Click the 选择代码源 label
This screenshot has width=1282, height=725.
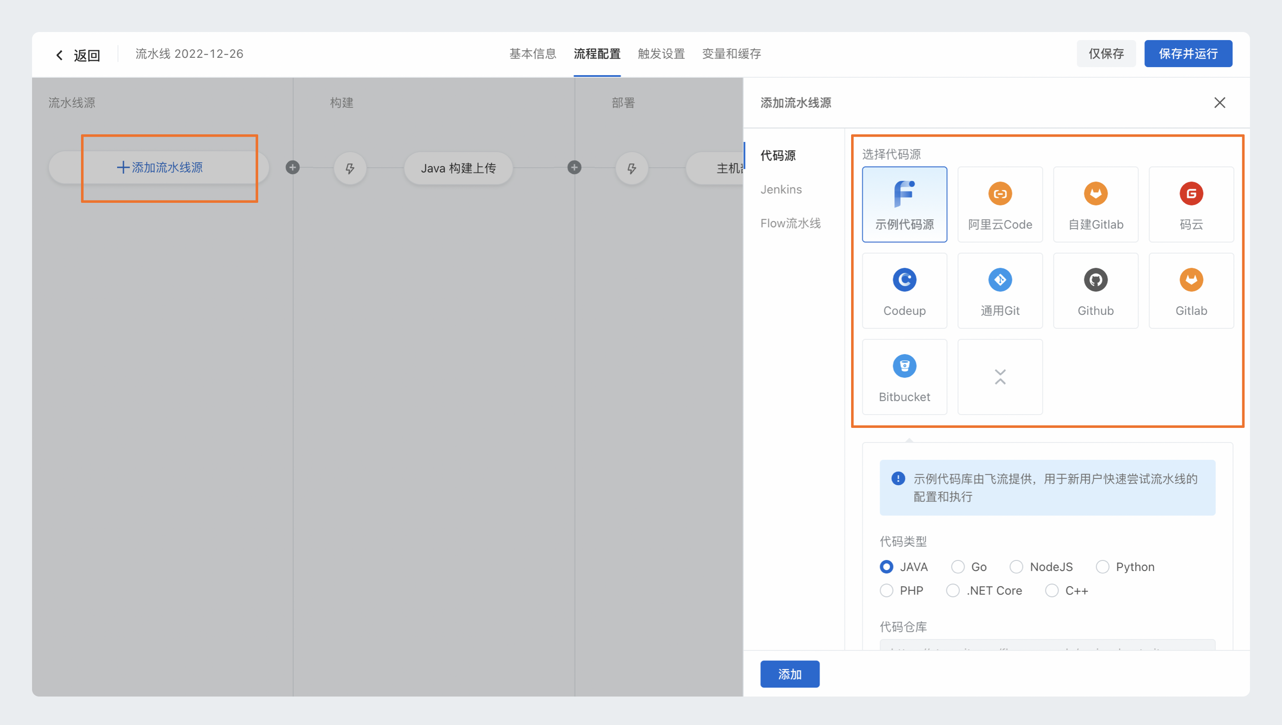tap(891, 154)
